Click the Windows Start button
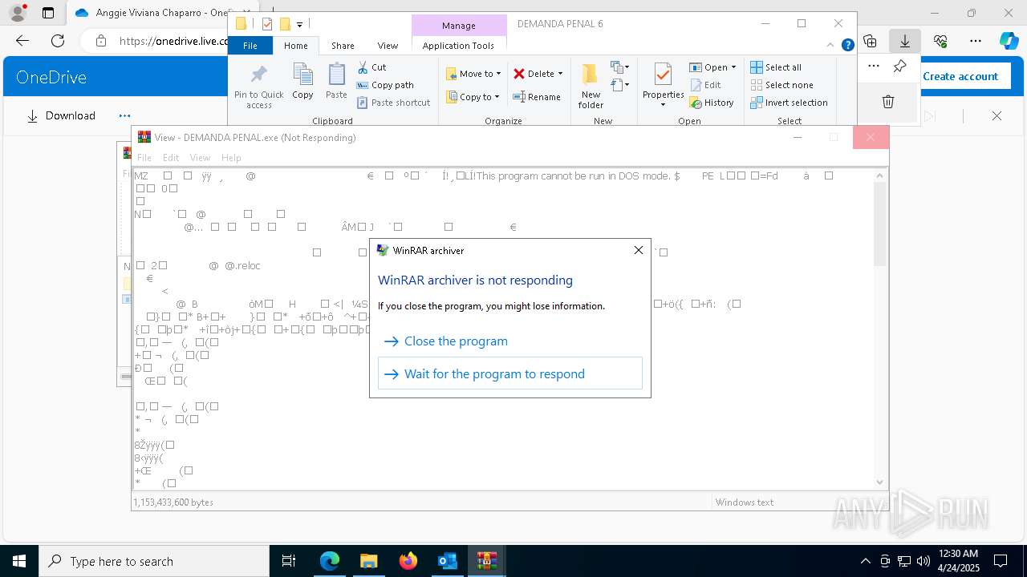Viewport: 1027px width, 577px height. pos(19,561)
